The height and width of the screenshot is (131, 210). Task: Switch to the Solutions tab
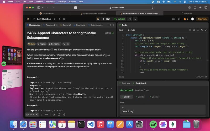79,25
